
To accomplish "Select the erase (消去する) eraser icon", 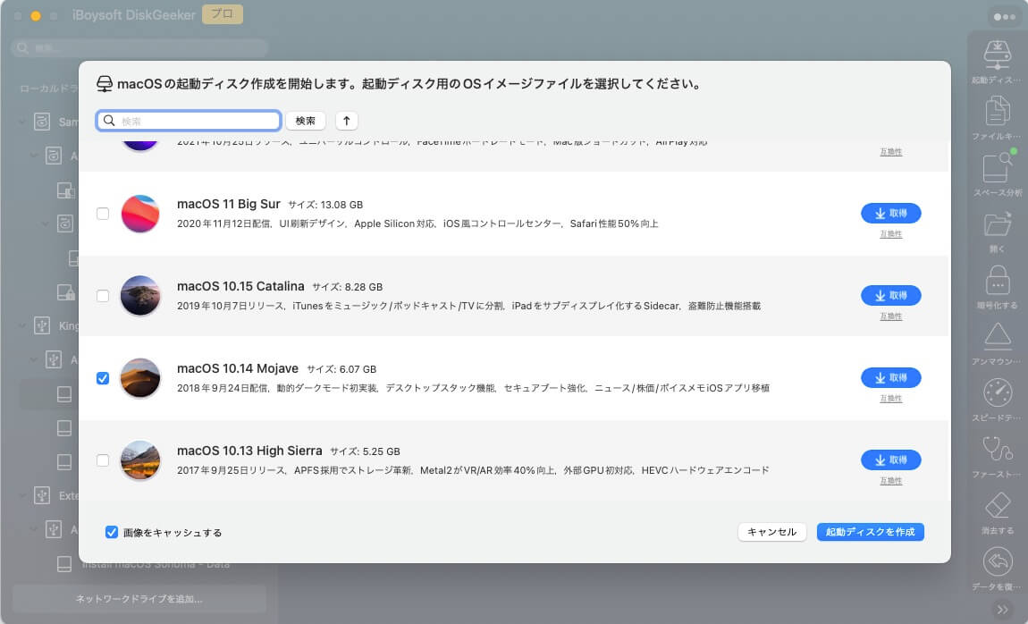I will pyautogui.click(x=997, y=505).
